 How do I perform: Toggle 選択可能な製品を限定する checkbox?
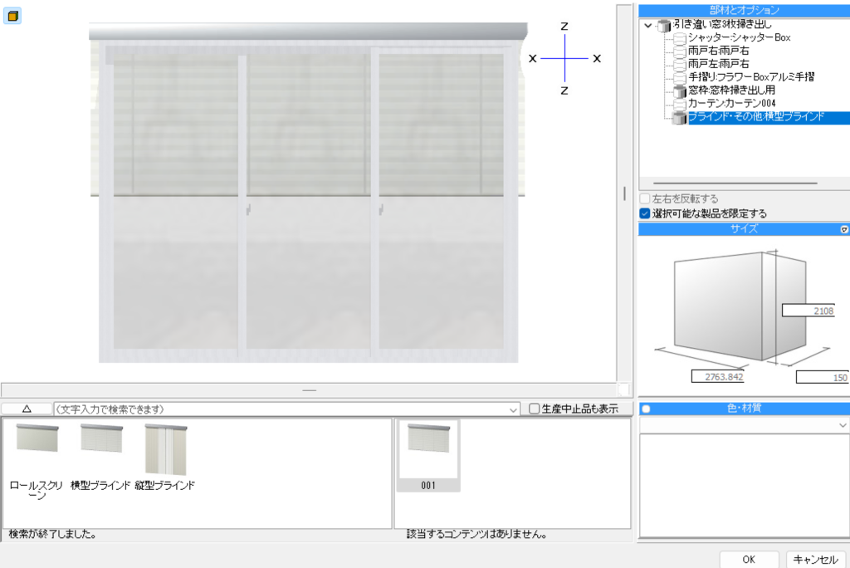(x=645, y=213)
